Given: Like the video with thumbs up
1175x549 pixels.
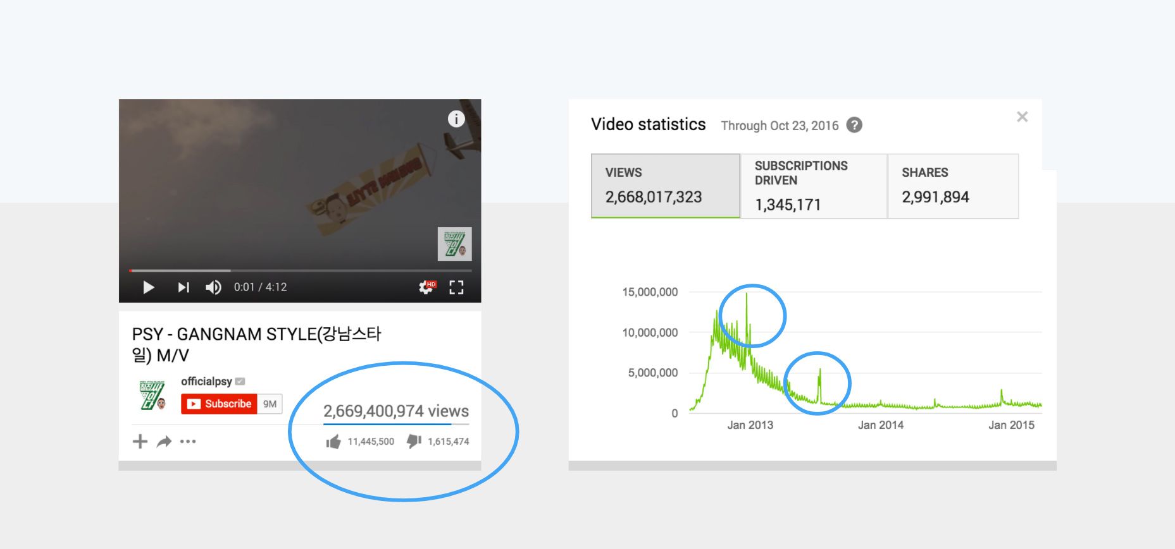Looking at the screenshot, I should 333,442.
